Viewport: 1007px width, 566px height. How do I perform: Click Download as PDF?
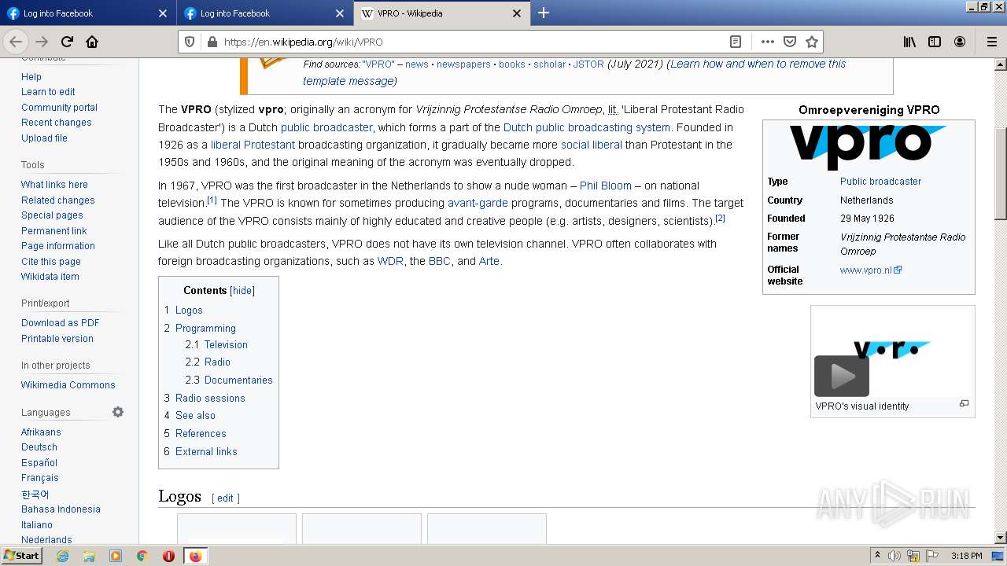pos(61,322)
